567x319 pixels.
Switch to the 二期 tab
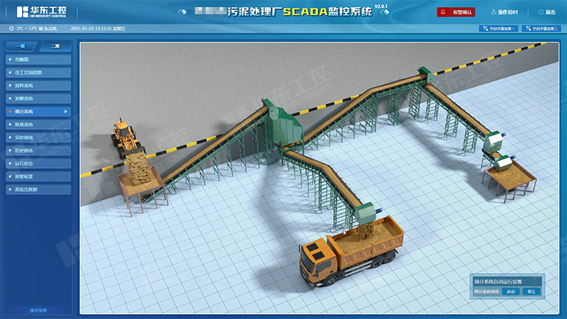tap(55, 46)
